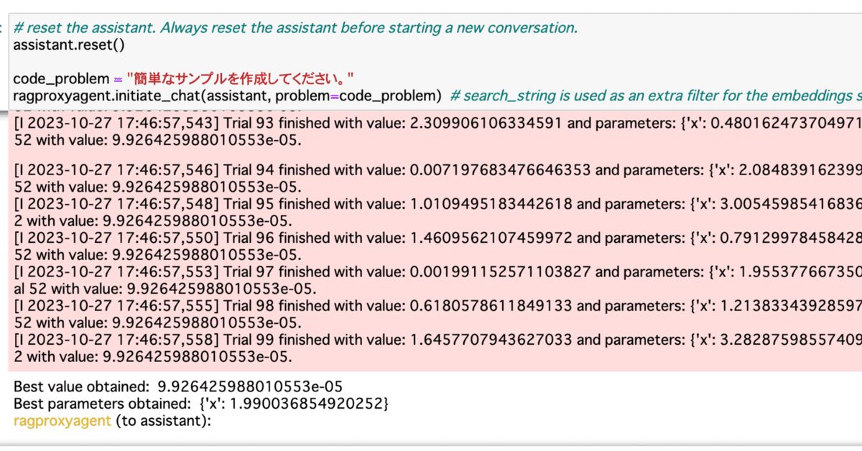Click the ragproxyagent.initiate_chat call
The image size is (862, 451).
tap(227, 95)
